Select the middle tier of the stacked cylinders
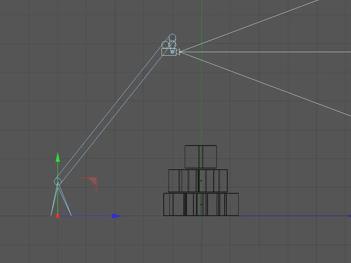The image size is (351, 263). [198, 181]
